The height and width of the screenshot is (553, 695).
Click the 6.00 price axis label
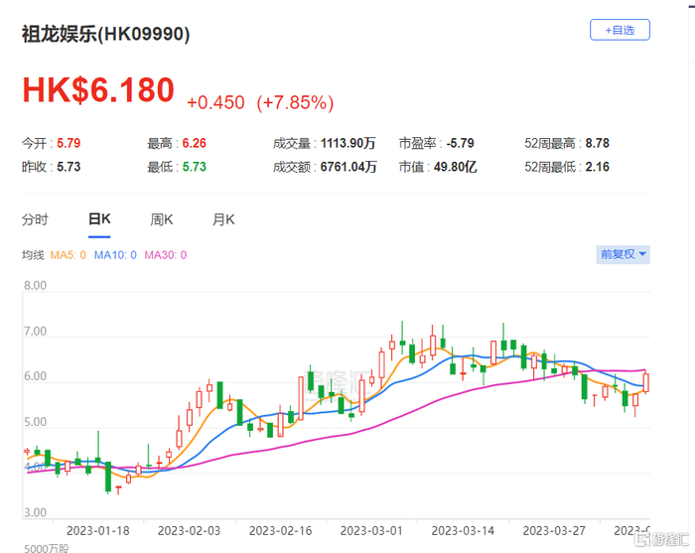pyautogui.click(x=35, y=376)
